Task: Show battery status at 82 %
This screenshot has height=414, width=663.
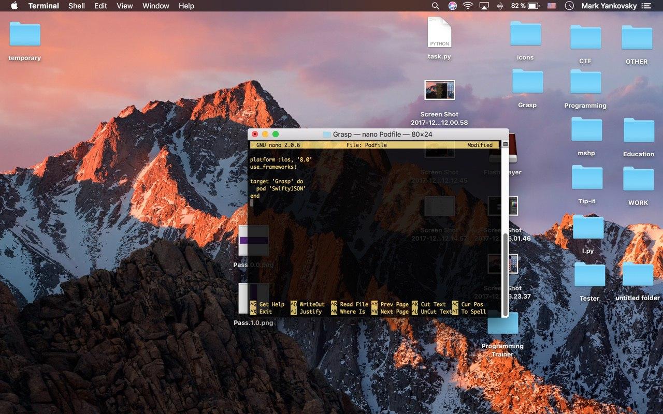Action: [x=524, y=6]
